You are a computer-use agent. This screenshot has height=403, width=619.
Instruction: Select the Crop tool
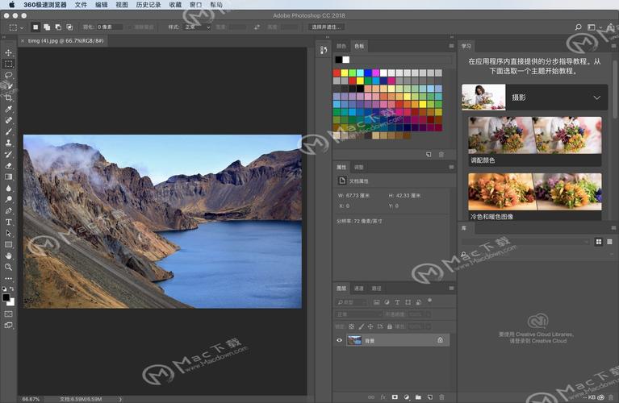point(9,98)
